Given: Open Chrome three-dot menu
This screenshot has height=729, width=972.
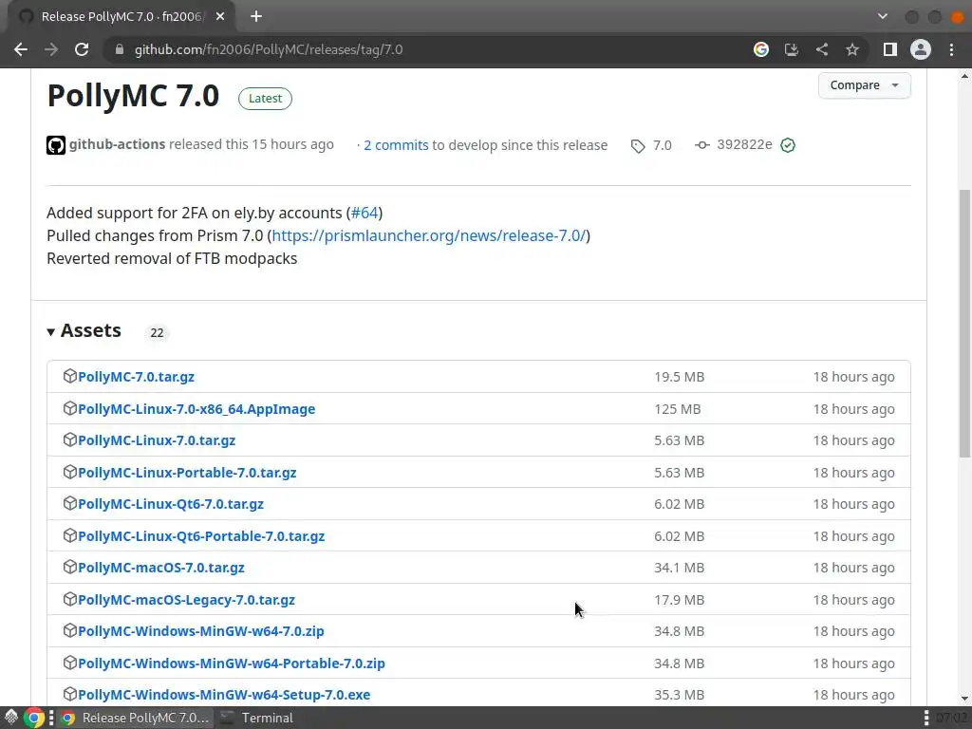Looking at the screenshot, I should pos(951,49).
